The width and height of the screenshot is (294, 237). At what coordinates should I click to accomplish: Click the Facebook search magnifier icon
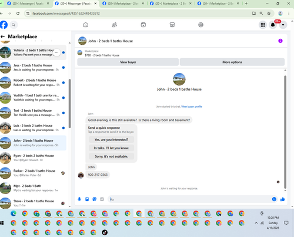click(x=14, y=25)
